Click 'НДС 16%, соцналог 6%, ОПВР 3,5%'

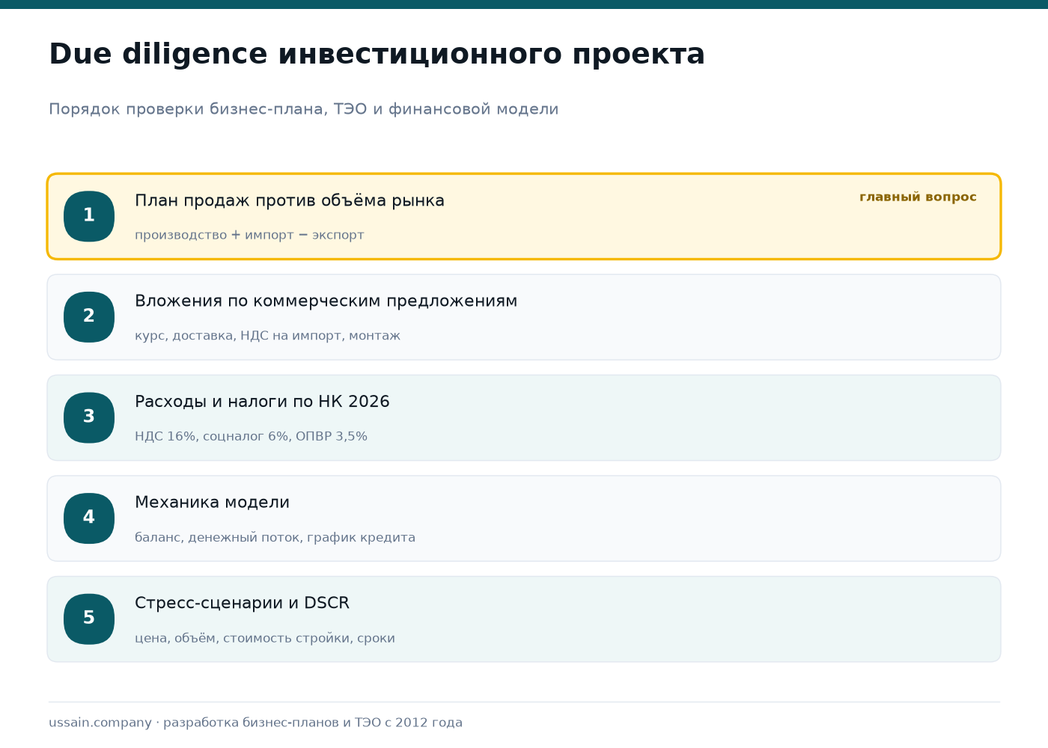point(251,436)
